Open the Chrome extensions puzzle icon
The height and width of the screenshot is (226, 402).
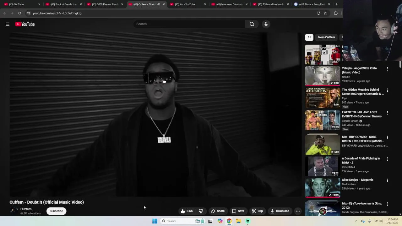click(336, 13)
